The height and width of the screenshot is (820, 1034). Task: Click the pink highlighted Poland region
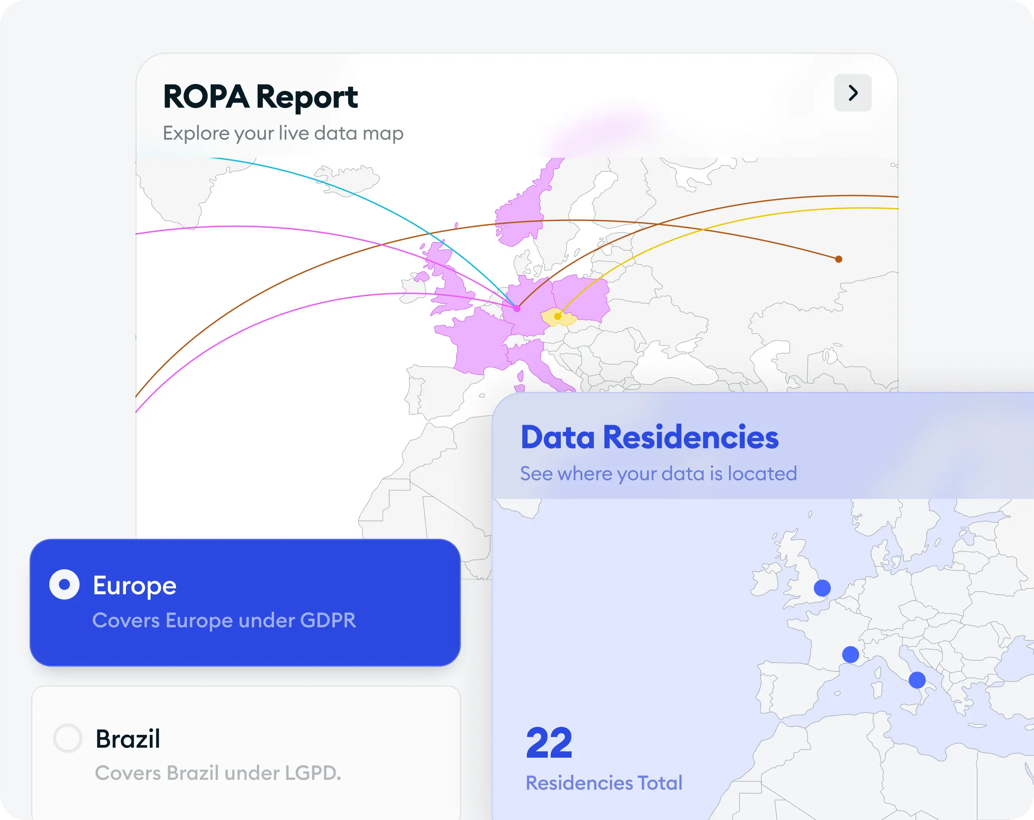580,298
